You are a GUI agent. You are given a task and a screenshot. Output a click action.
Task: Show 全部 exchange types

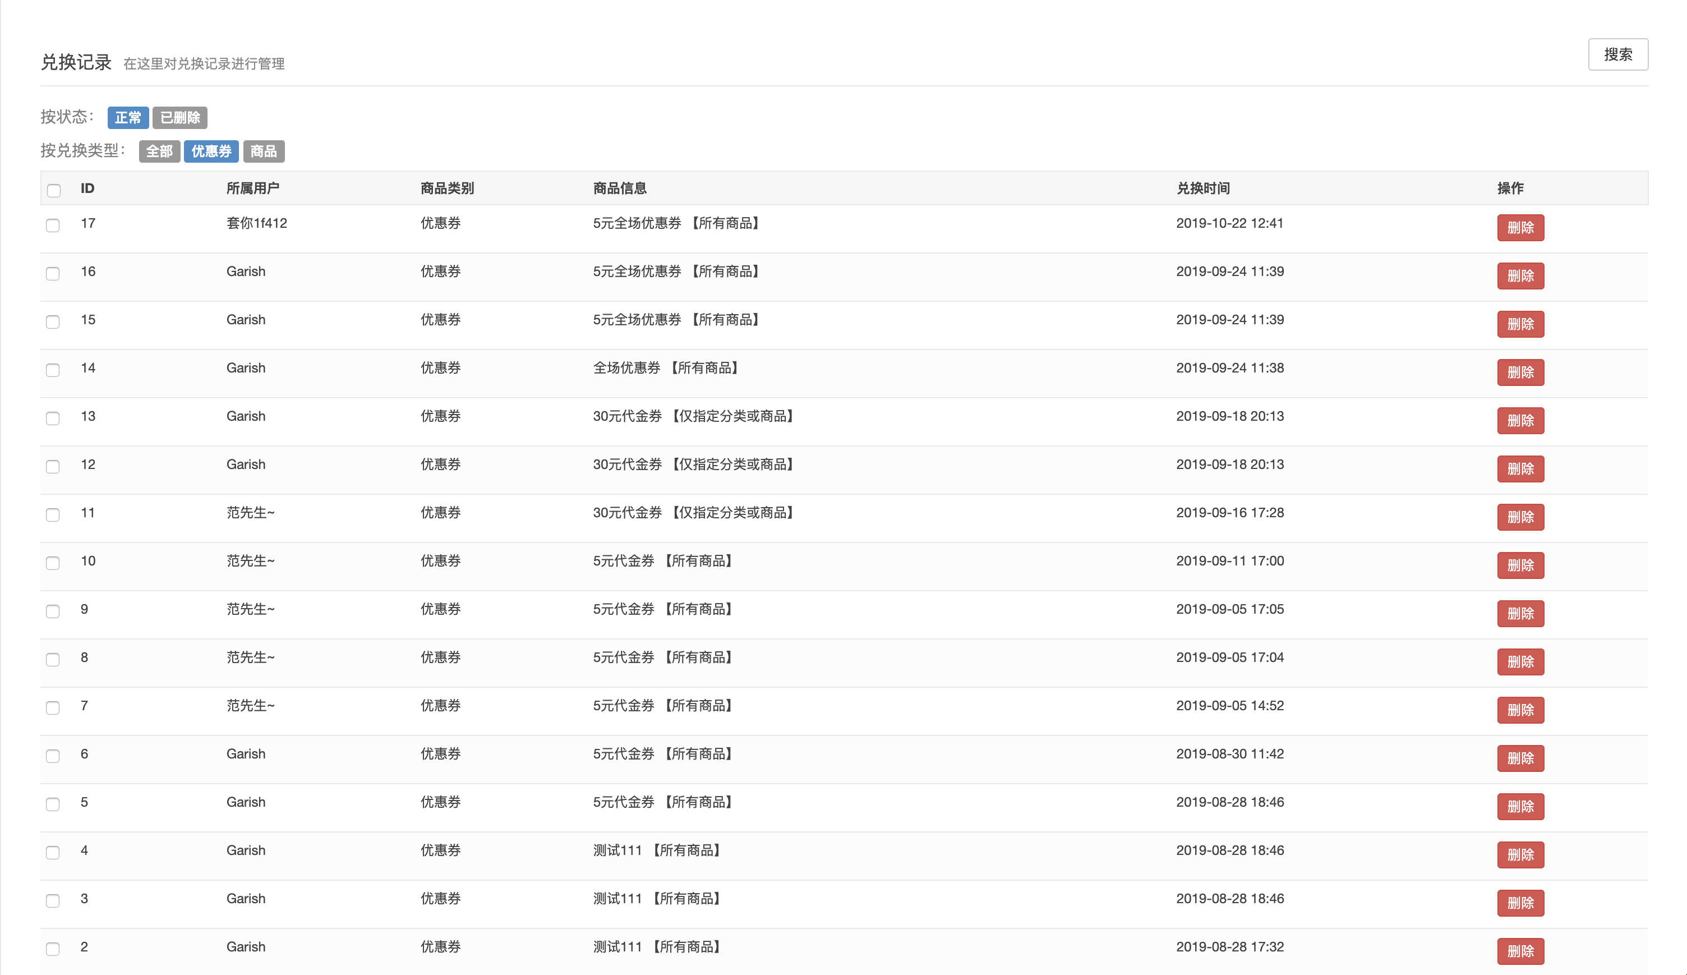[x=159, y=151]
